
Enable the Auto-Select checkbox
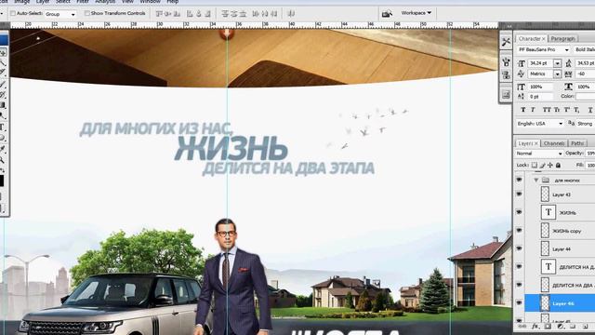(13, 13)
